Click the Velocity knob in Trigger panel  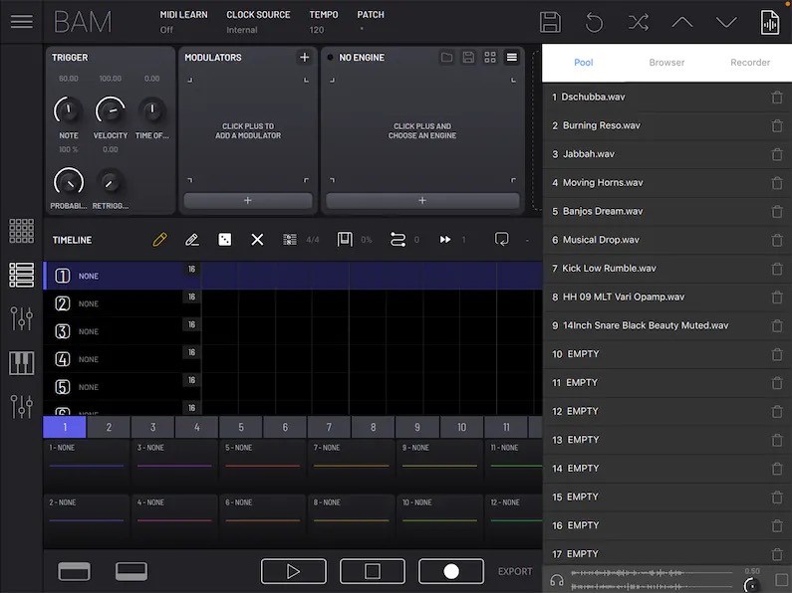click(110, 110)
